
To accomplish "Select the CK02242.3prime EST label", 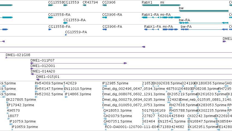I will tap(201, 116).
